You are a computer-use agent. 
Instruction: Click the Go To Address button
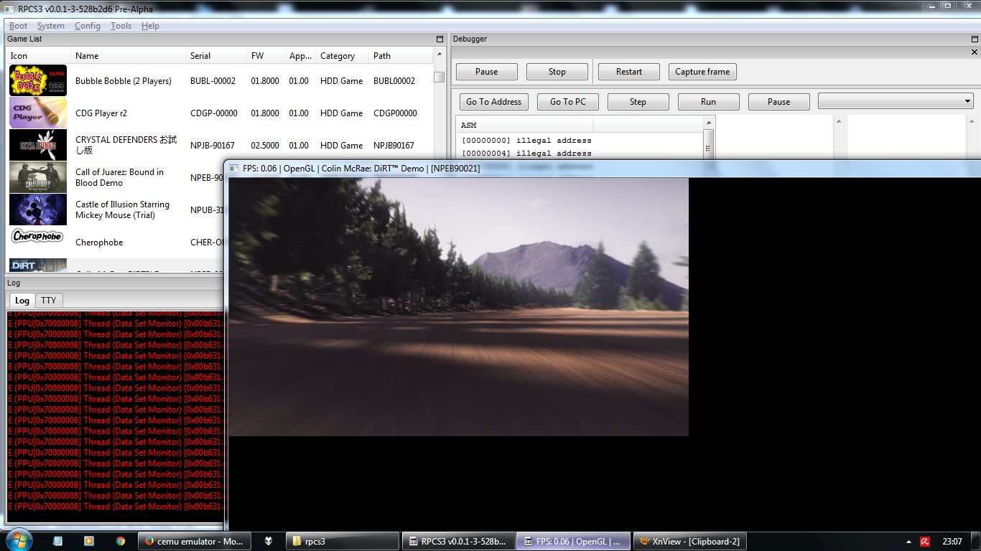point(493,102)
